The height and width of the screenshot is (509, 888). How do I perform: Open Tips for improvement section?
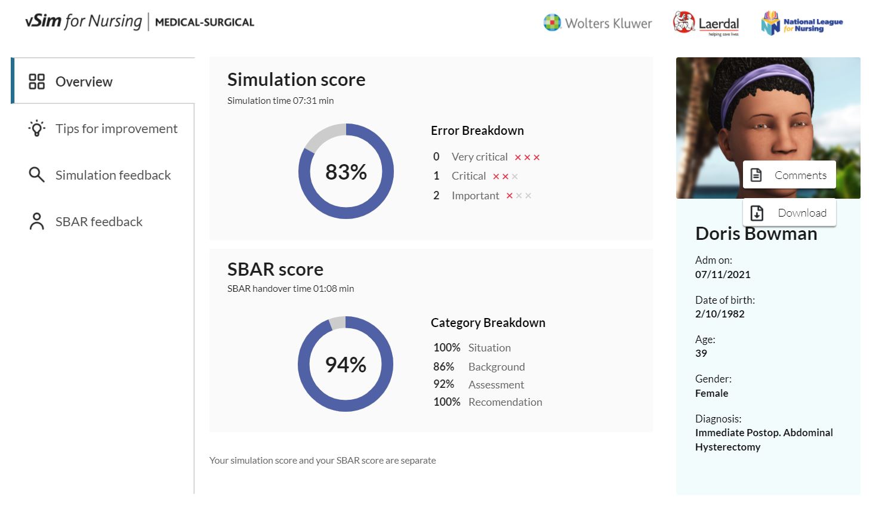tap(103, 128)
